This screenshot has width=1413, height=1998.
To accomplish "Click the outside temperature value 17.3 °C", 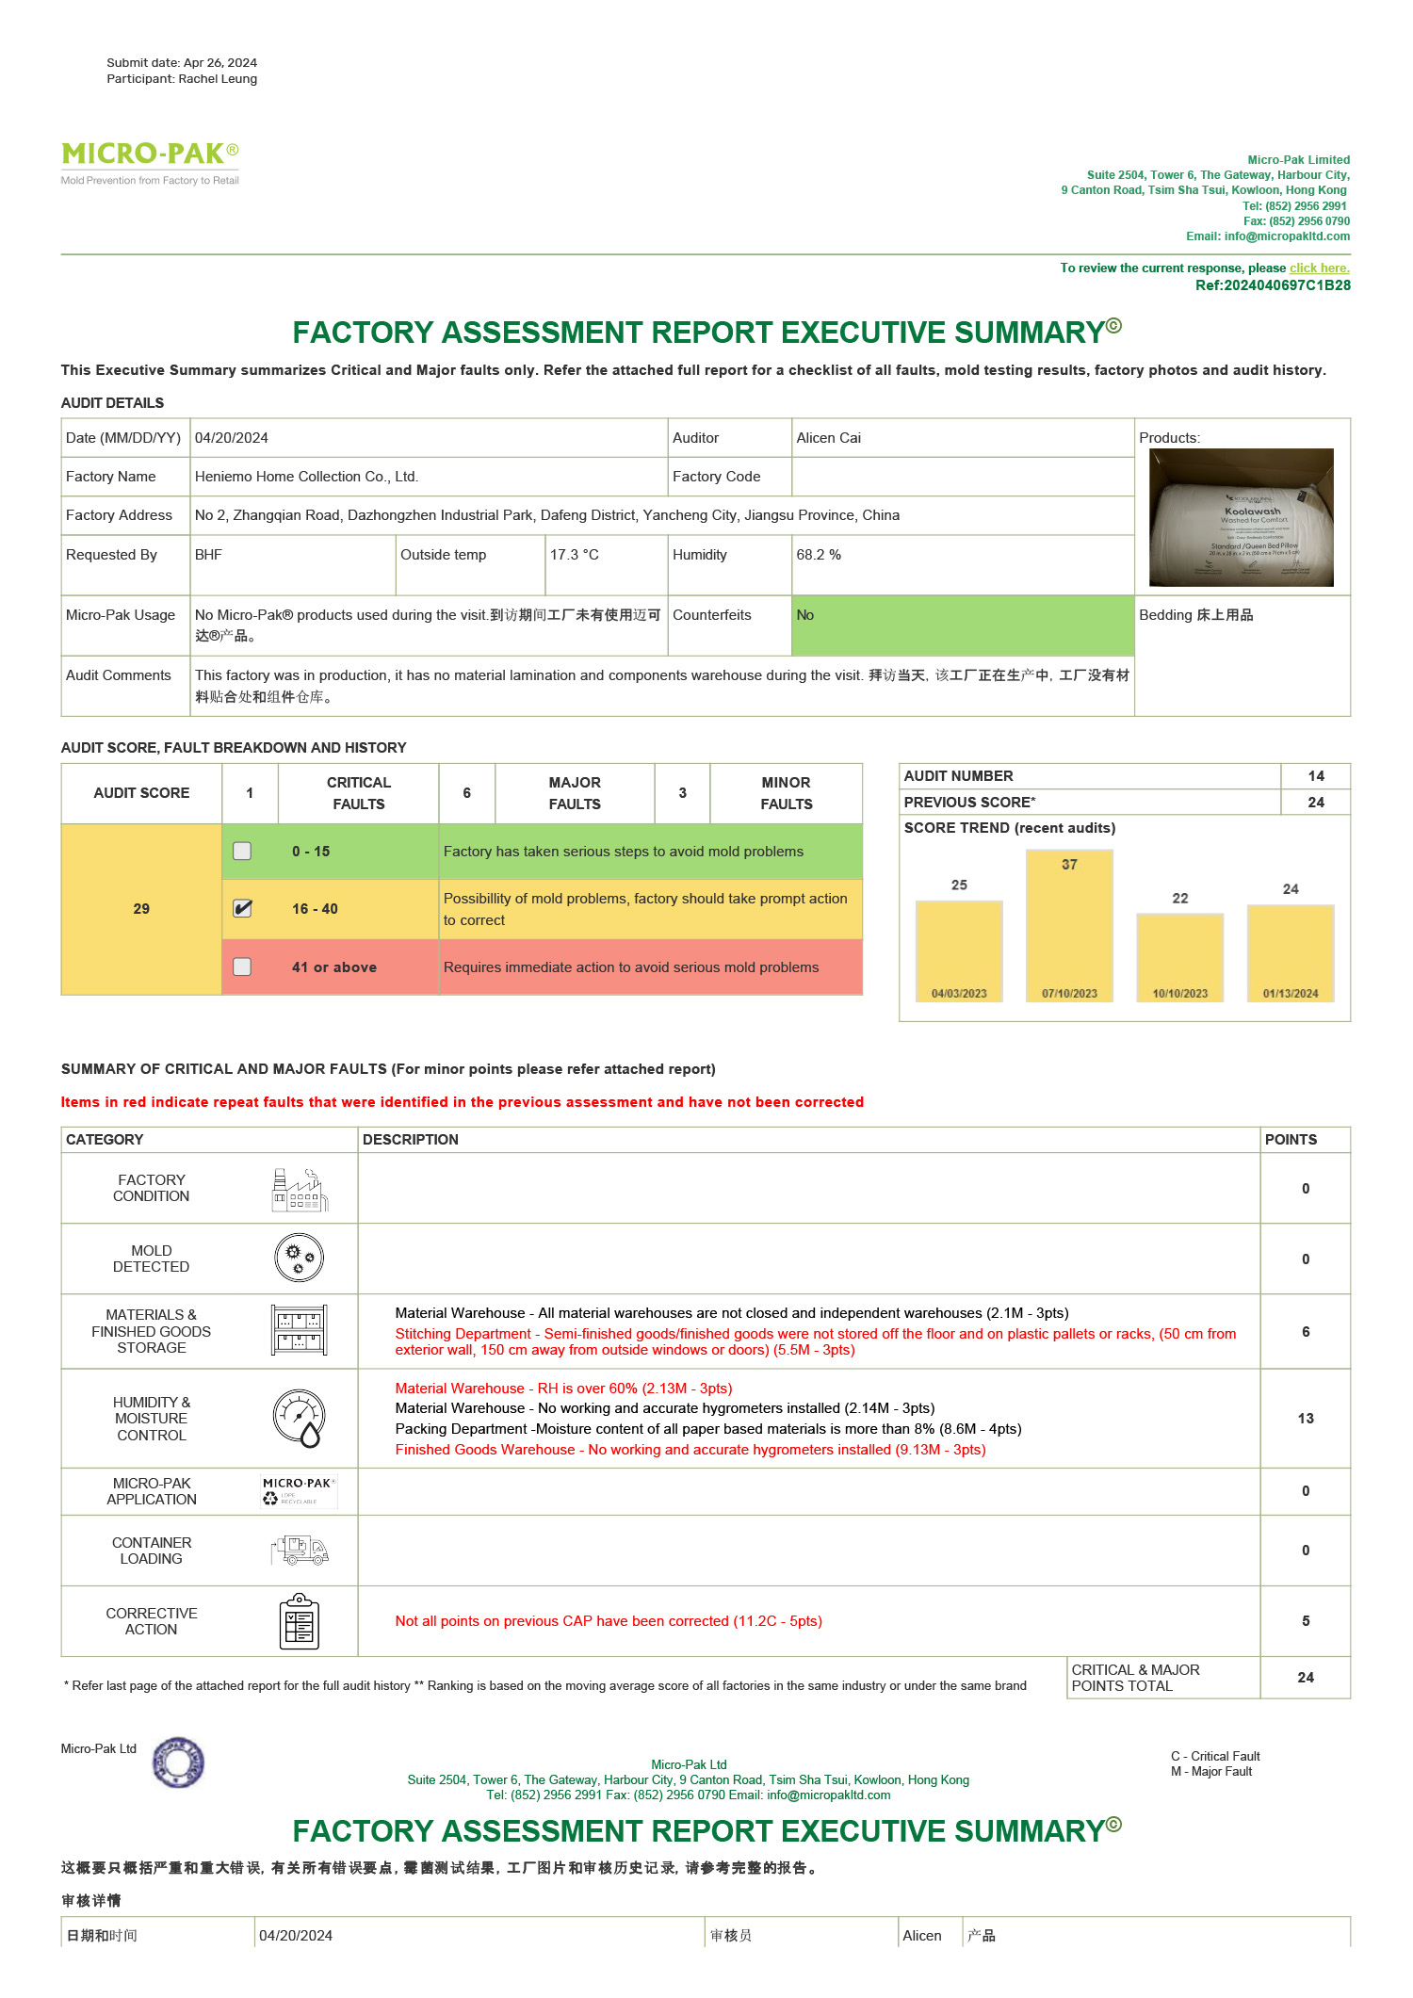I will tap(575, 555).
